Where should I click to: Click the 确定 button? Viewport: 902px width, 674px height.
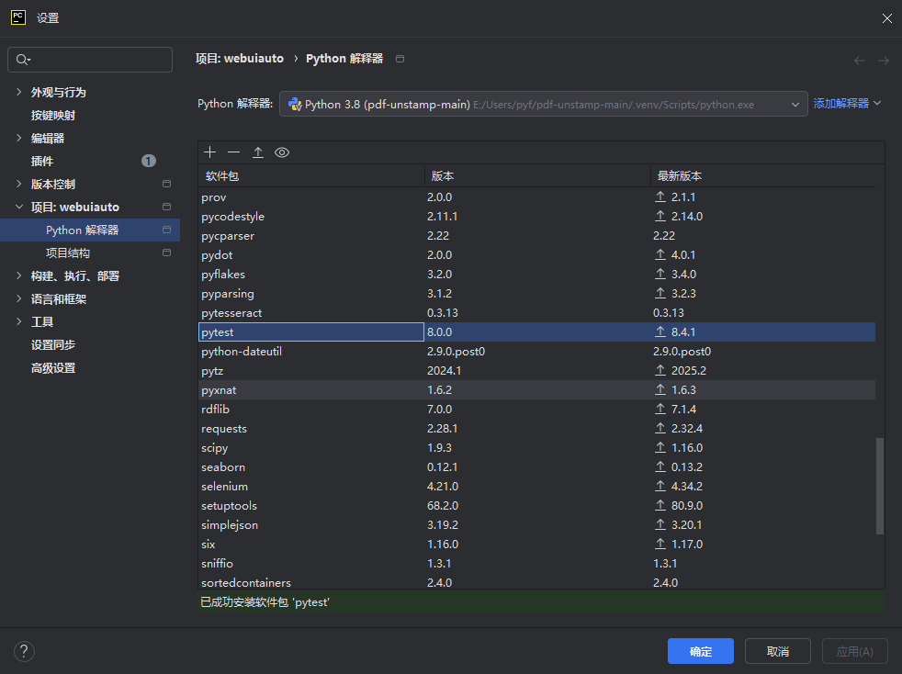click(701, 651)
